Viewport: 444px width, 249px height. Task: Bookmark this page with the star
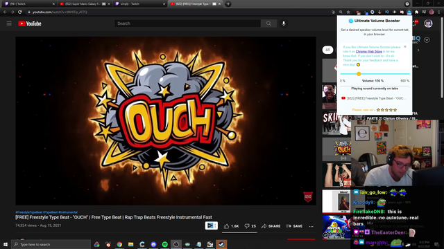(x=348, y=12)
